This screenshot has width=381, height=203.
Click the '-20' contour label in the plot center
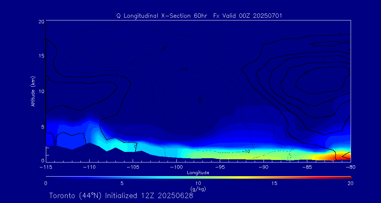click(200, 100)
